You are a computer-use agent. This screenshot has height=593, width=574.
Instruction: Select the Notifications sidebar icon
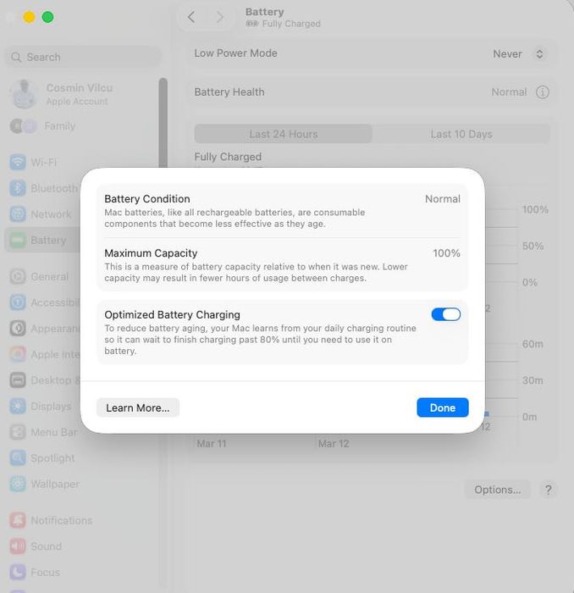18,520
